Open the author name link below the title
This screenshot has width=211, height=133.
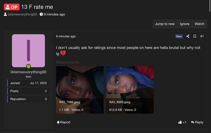(22, 14)
